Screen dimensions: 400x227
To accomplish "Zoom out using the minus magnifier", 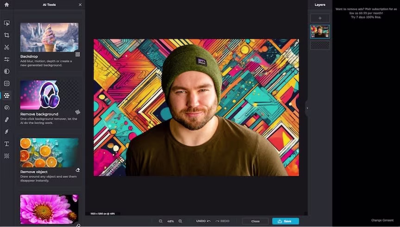I will (161, 221).
